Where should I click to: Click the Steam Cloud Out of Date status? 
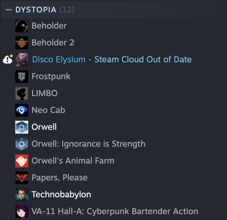tap(143, 60)
